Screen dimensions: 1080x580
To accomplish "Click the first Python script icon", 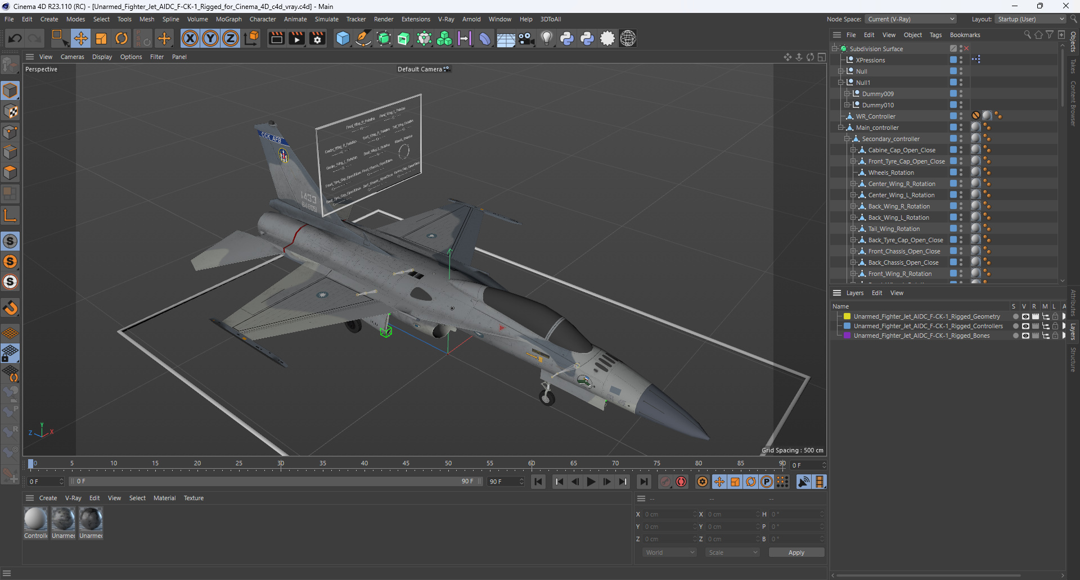I will [x=567, y=38].
